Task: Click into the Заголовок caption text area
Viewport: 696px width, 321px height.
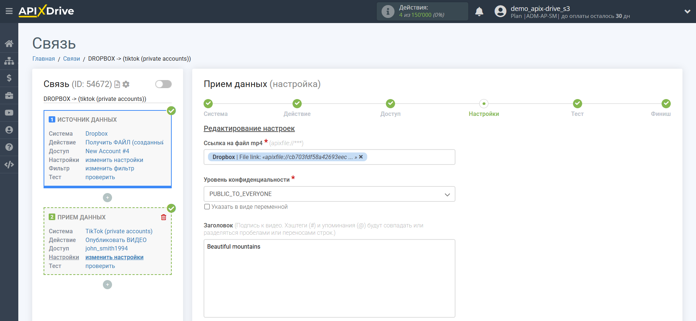Action: coord(329,278)
